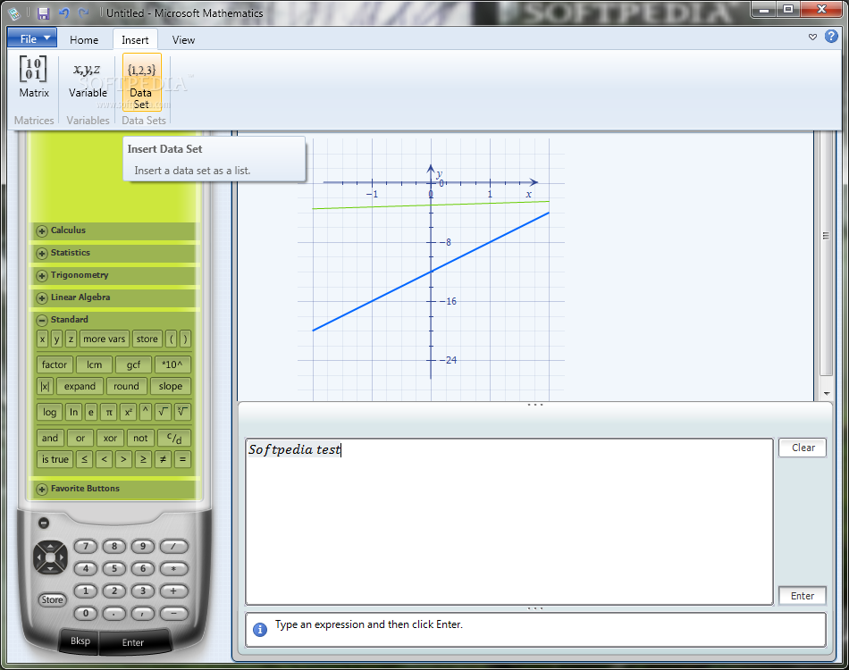Click the factor function button
Viewport: 849px width, 670px height.
55,364
